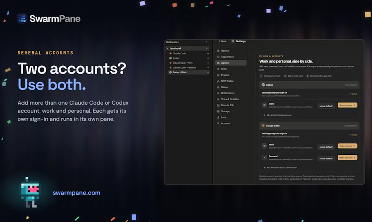Viewport: 372px width, 222px height.
Task: Click the Codex section header logo
Action: tap(263, 85)
